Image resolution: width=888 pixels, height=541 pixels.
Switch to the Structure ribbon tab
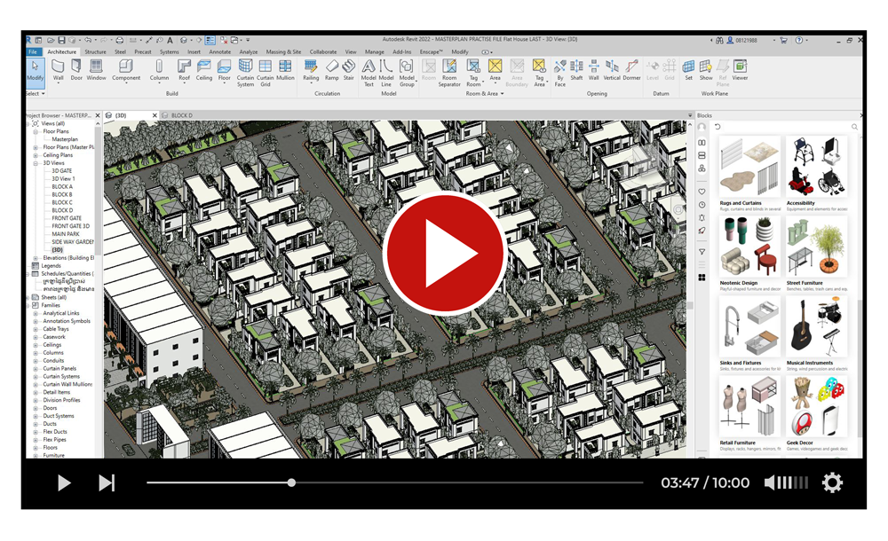pos(95,52)
